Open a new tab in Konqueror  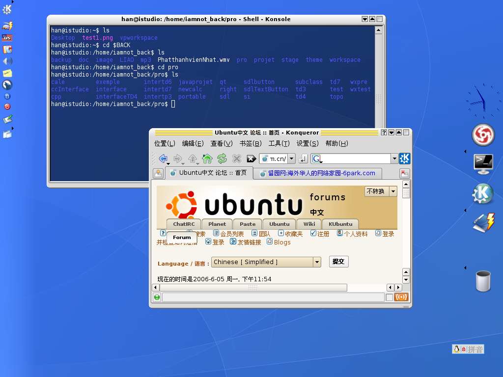tap(158, 173)
